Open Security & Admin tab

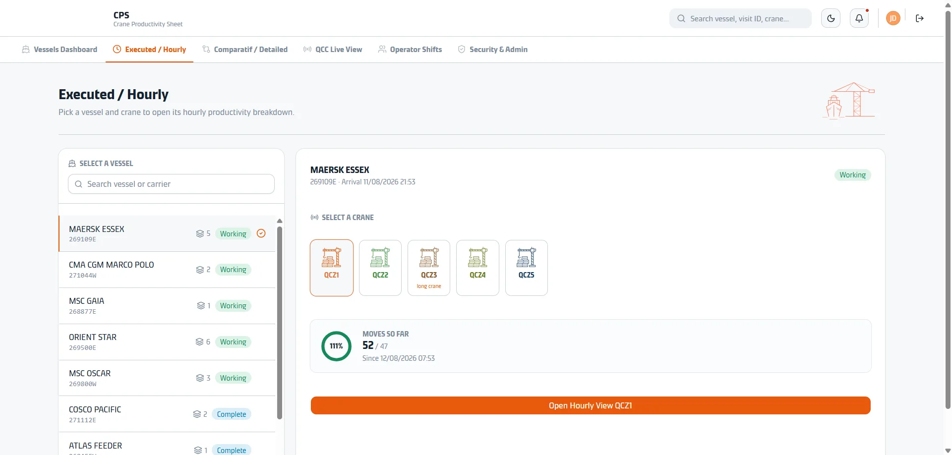coord(492,50)
